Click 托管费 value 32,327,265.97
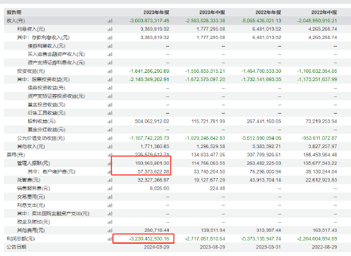 pos(153,180)
